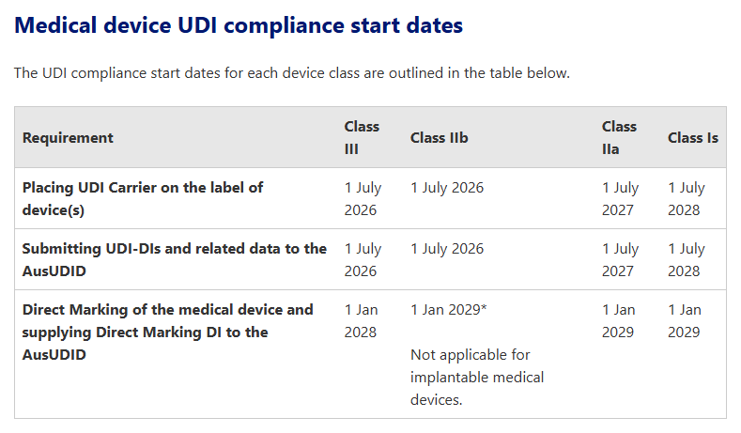Image resolution: width=741 pixels, height=433 pixels.
Task: Select Class Is date for Direct Marking
Action: [x=684, y=320]
